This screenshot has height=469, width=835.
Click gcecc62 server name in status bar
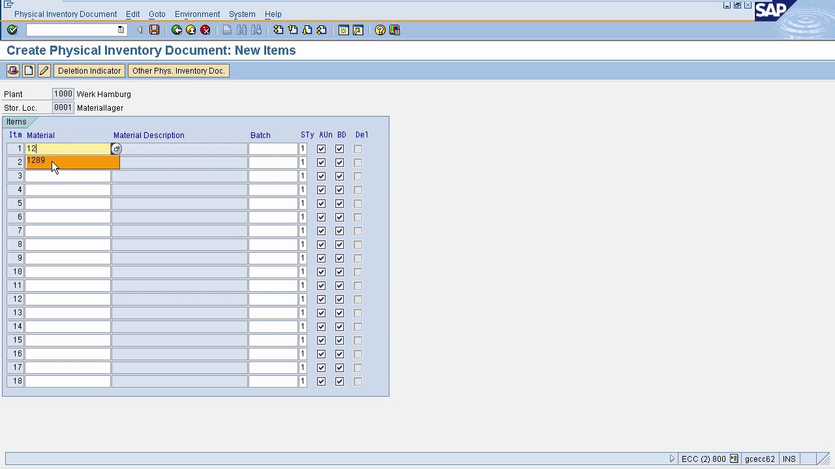tap(760, 459)
